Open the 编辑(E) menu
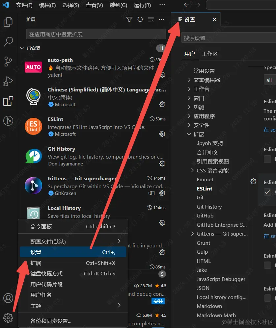This screenshot has width=276, height=328. 47,5
